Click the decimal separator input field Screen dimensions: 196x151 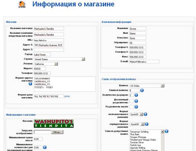point(132,101)
